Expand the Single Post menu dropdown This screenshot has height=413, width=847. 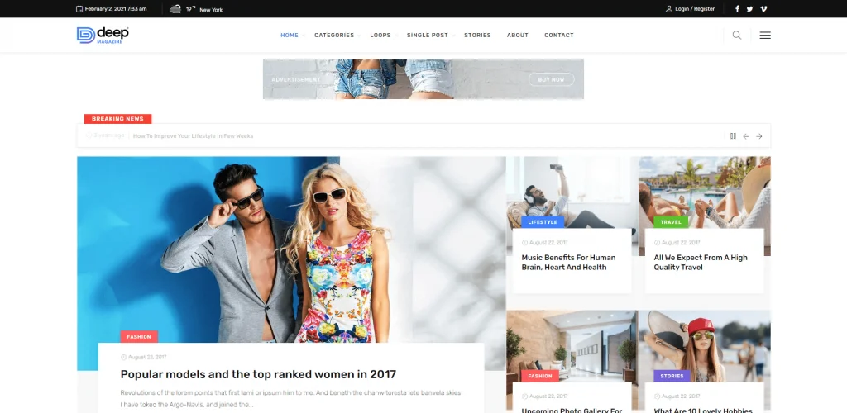coord(428,35)
